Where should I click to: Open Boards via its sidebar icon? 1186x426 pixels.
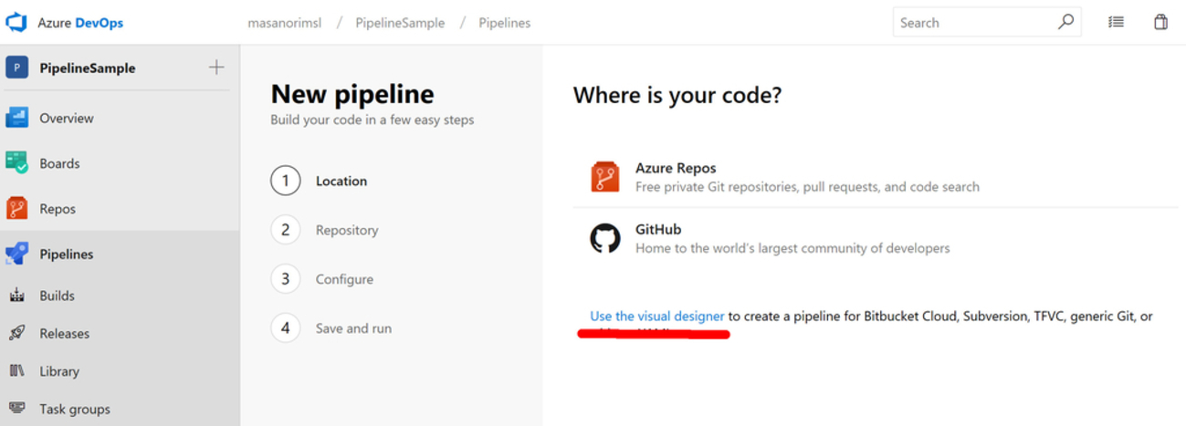pos(16,163)
